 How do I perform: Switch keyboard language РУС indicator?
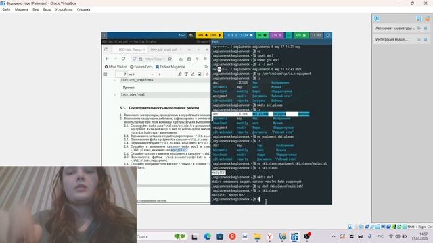tap(380, 236)
